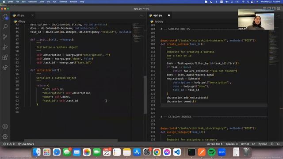Toggle the secondary side bar layout icon

click(x=274, y=8)
